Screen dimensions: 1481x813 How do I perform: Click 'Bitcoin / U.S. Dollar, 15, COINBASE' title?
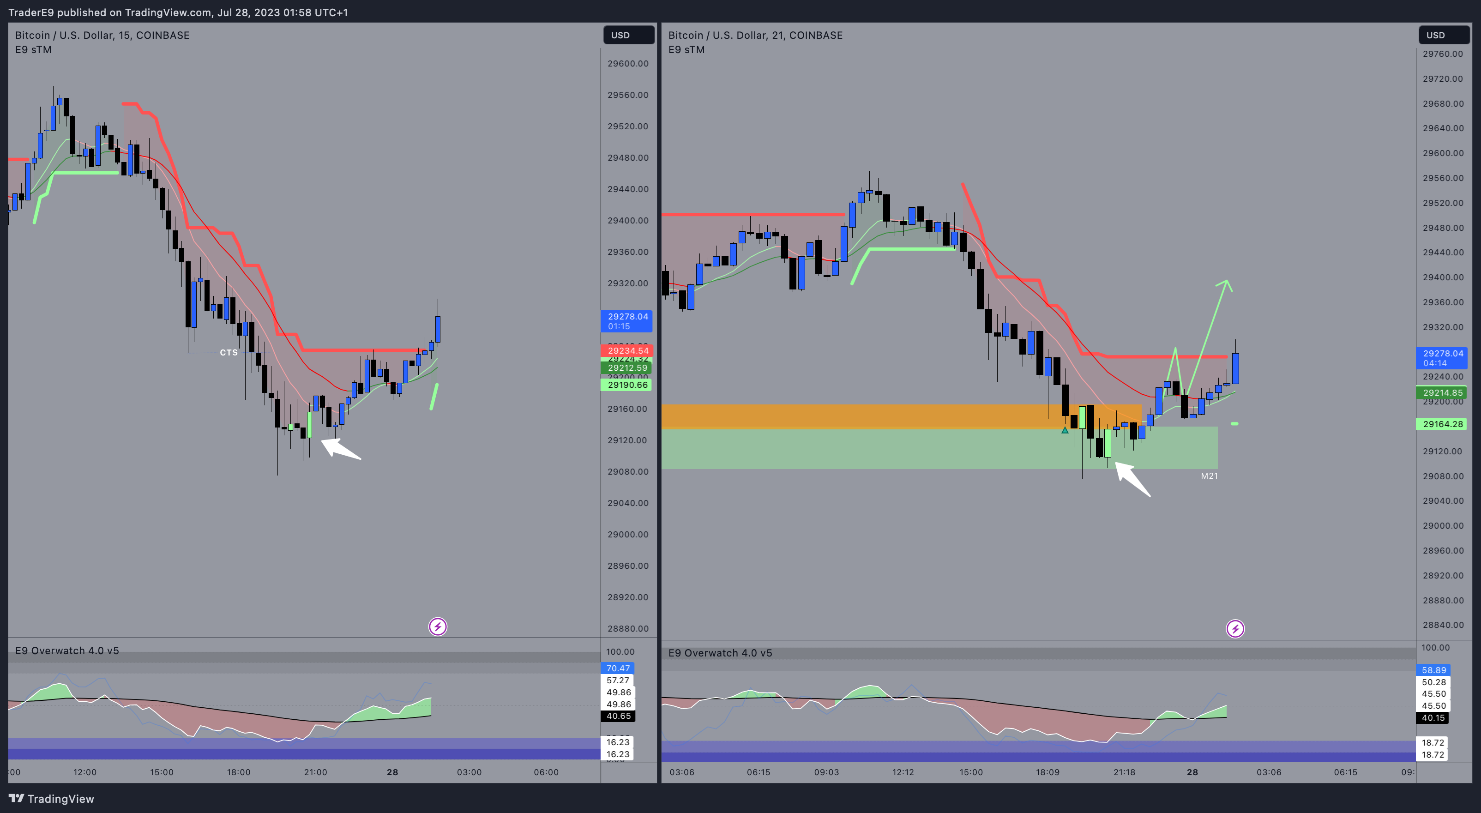[102, 35]
